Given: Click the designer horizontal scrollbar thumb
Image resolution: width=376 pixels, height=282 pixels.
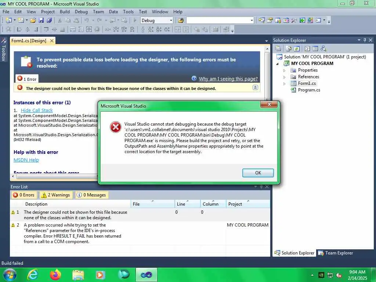Looking at the screenshot, I should click(56, 177).
